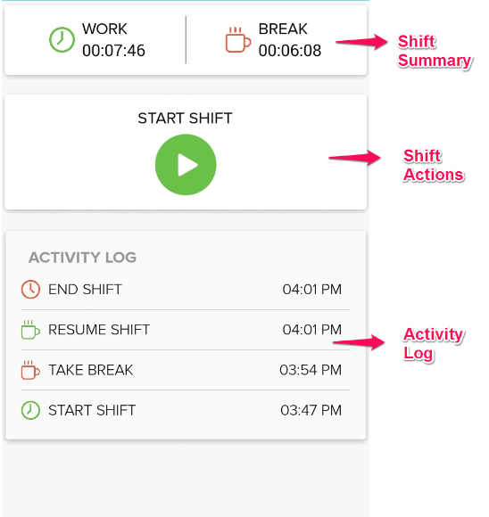Click the BREAK 00:06:08 timer text
Screen dimensions: 489x517
(x=290, y=40)
